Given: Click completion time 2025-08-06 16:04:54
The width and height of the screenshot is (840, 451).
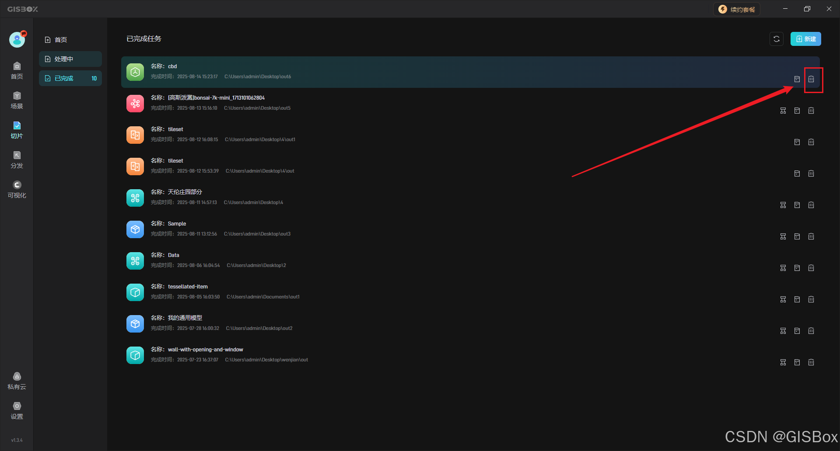Looking at the screenshot, I should click(x=198, y=265).
